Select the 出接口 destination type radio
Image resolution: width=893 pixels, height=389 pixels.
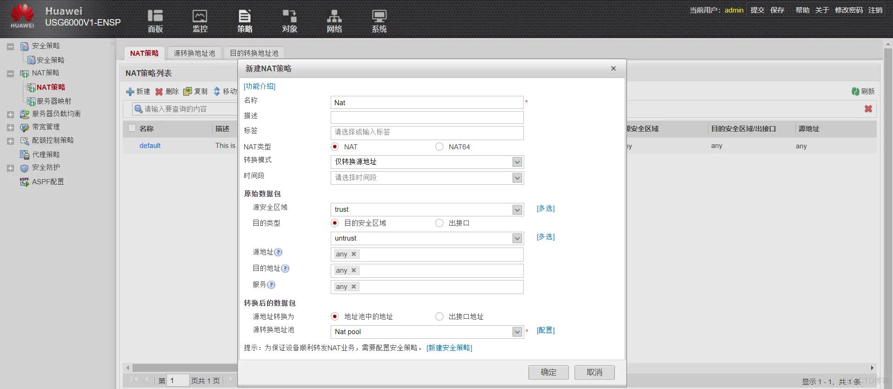pyautogui.click(x=439, y=223)
